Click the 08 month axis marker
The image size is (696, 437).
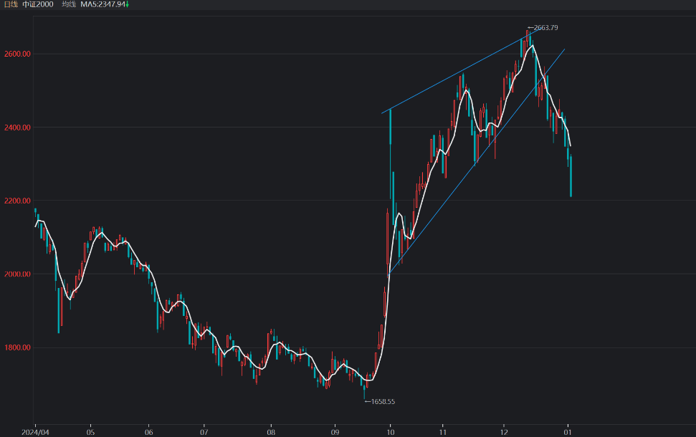(271, 432)
